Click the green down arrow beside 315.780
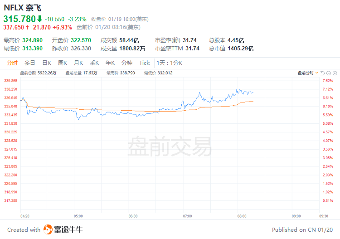340x239 pixels. 39,19
